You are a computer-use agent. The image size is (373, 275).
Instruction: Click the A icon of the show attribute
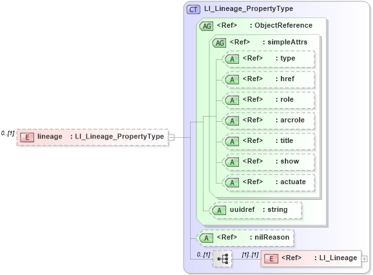click(232, 162)
